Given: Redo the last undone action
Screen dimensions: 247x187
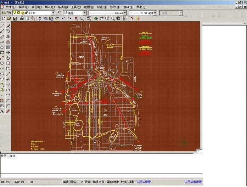Looking at the screenshot, I should pyautogui.click(x=69, y=18).
